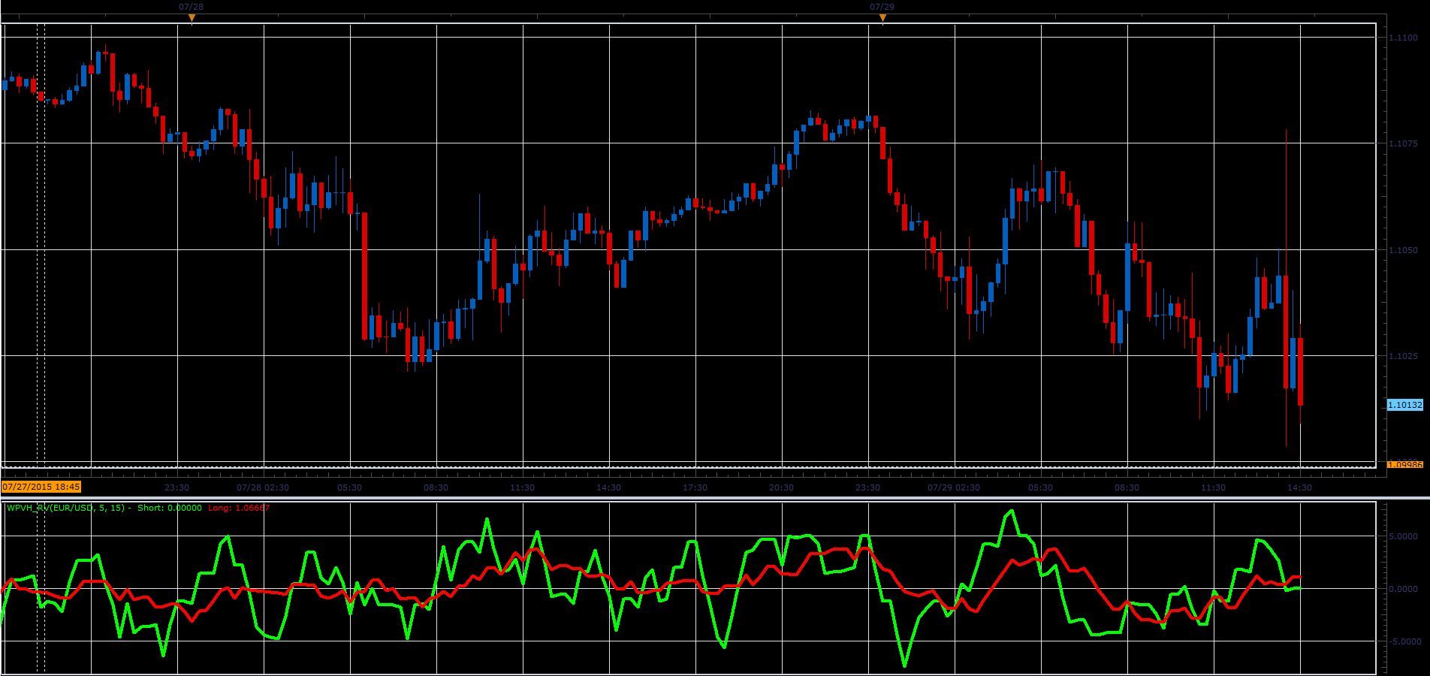The height and width of the screenshot is (676, 1430).
Task: Click the 17:30 time axis label
Action: click(x=695, y=487)
